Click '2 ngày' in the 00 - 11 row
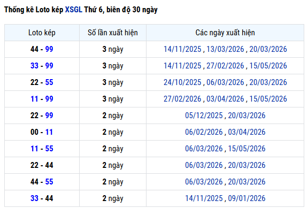The width and height of the screenshot is (308, 208). tap(113, 132)
